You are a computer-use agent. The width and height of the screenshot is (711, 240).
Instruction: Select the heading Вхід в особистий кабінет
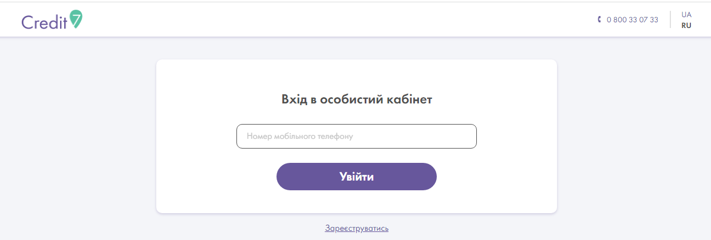(x=357, y=99)
